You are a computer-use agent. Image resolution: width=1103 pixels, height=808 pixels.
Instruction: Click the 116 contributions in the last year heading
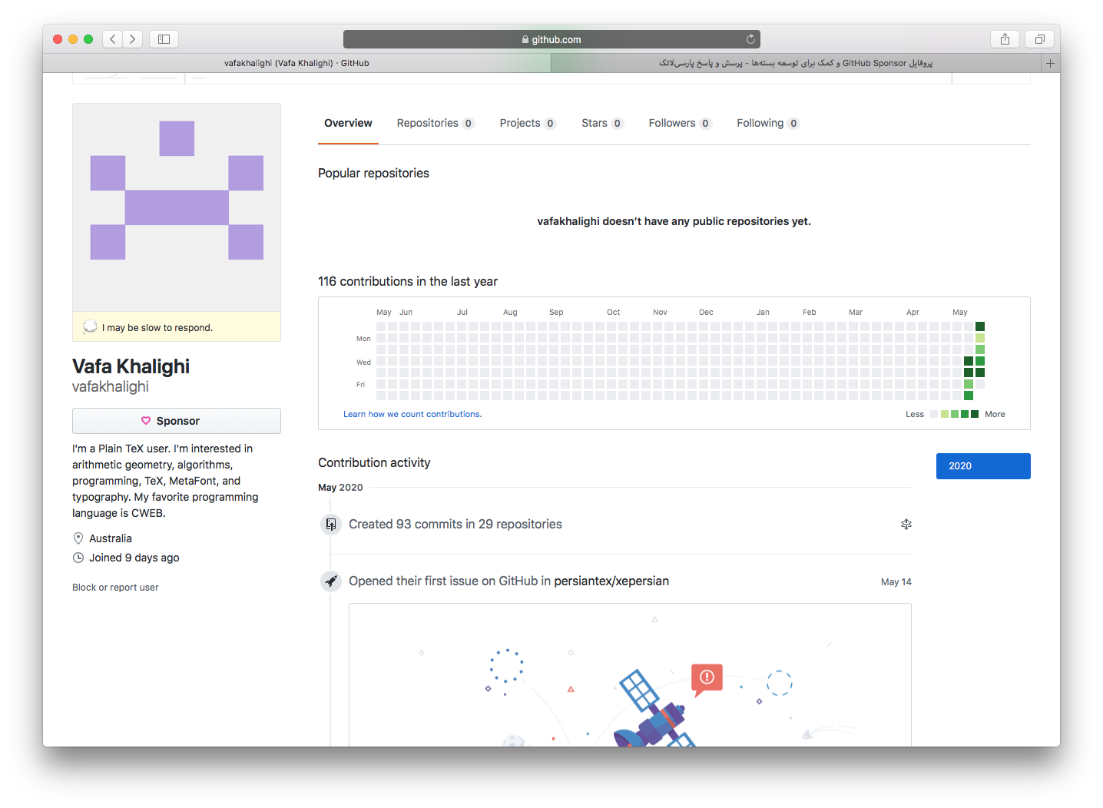pos(408,282)
